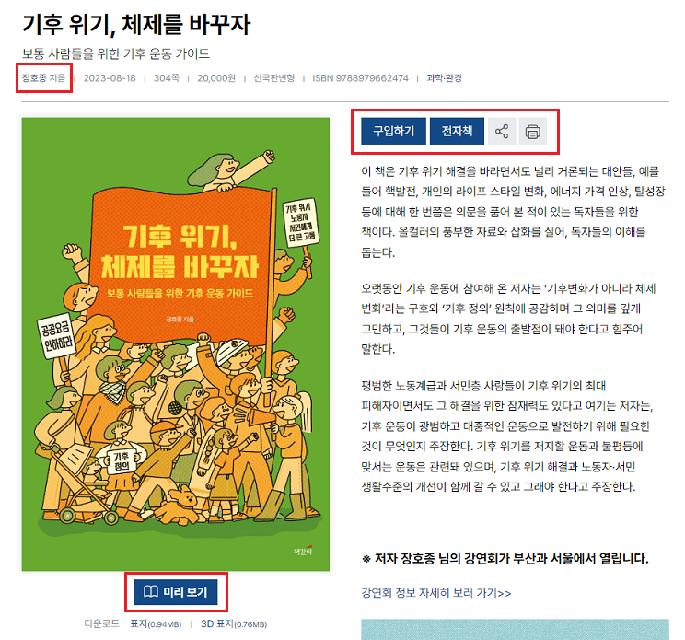Click the lecture announcement heading 저자 장호종 님의 강연회
685x640 pixels.
[505, 558]
